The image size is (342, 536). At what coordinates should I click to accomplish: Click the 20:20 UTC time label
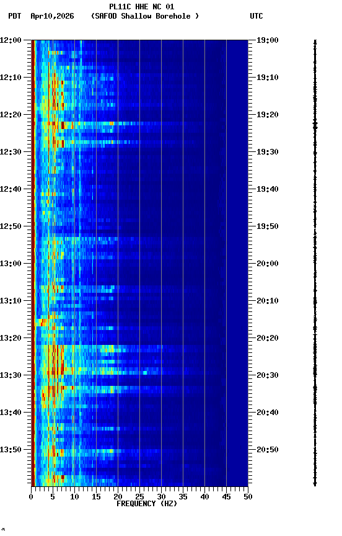pyautogui.click(x=268, y=338)
